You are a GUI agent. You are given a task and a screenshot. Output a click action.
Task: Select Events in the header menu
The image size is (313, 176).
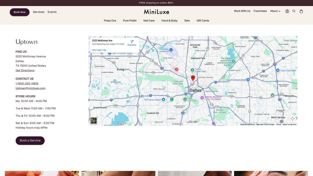point(52,12)
